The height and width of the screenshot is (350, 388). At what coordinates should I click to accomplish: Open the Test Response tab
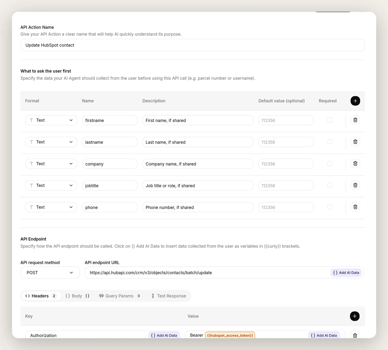pyautogui.click(x=169, y=296)
